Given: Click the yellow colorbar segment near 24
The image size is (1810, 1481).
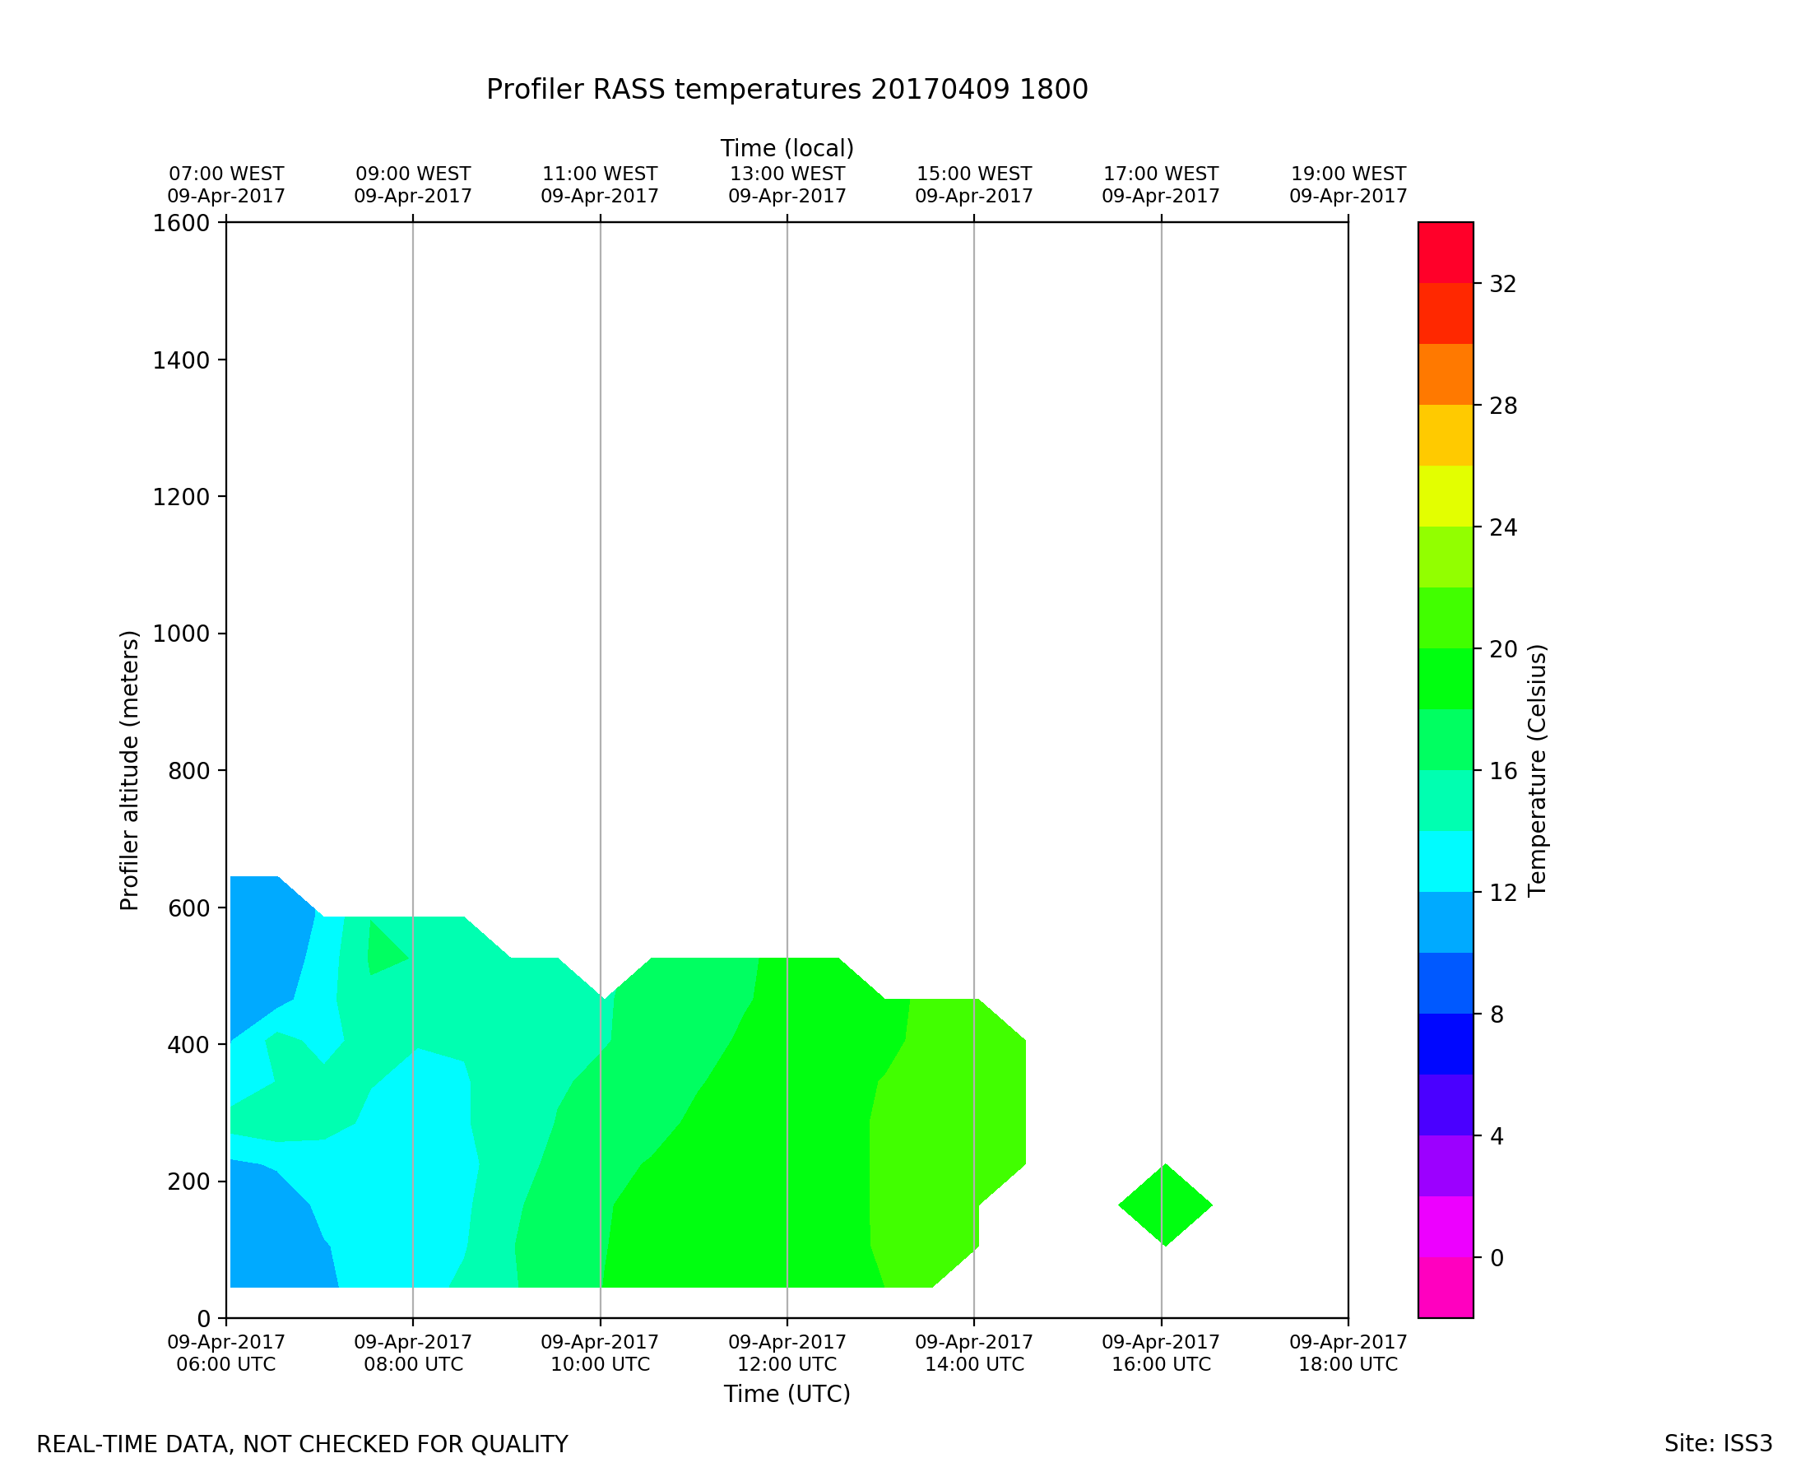Looking at the screenshot, I should [x=1445, y=496].
